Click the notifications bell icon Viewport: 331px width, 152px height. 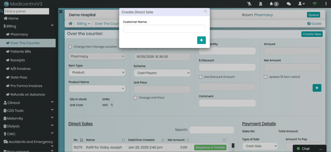[x=272, y=4]
